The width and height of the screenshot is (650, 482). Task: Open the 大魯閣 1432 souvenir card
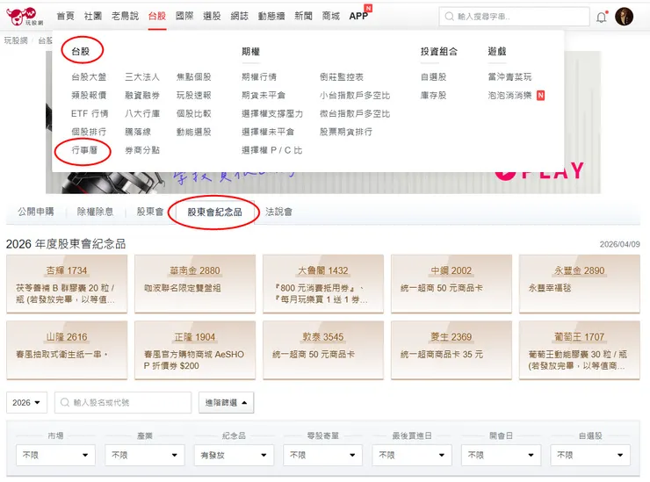click(323, 284)
